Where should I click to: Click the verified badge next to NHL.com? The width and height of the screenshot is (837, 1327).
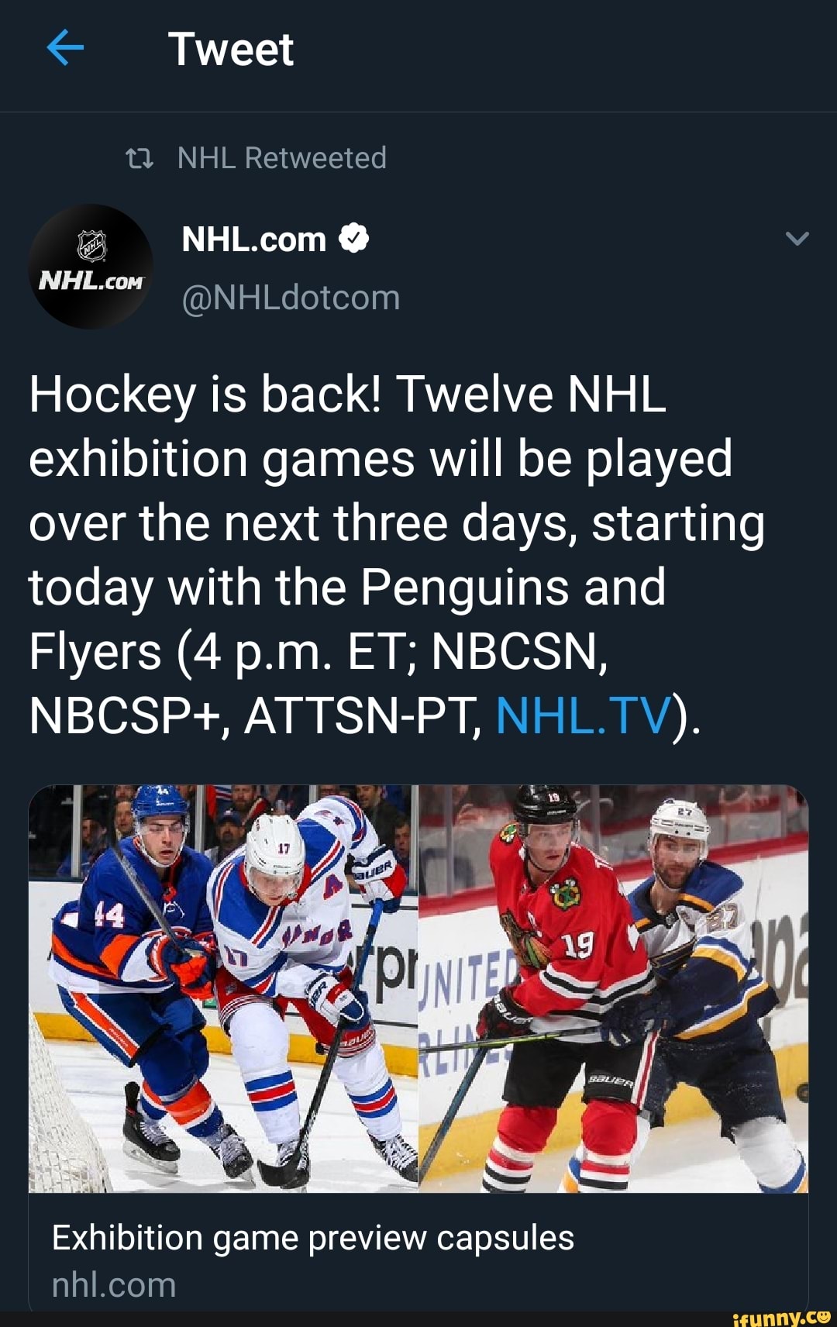(353, 240)
